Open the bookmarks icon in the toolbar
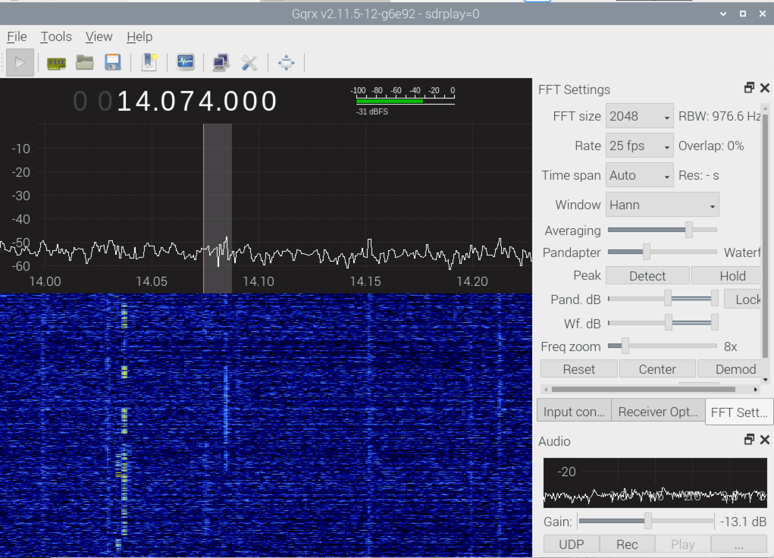This screenshot has height=558, width=774. pyautogui.click(x=149, y=63)
